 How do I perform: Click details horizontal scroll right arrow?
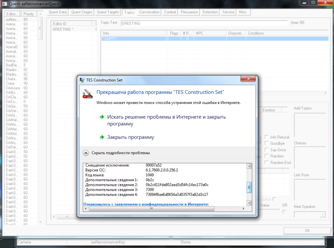[243, 209]
